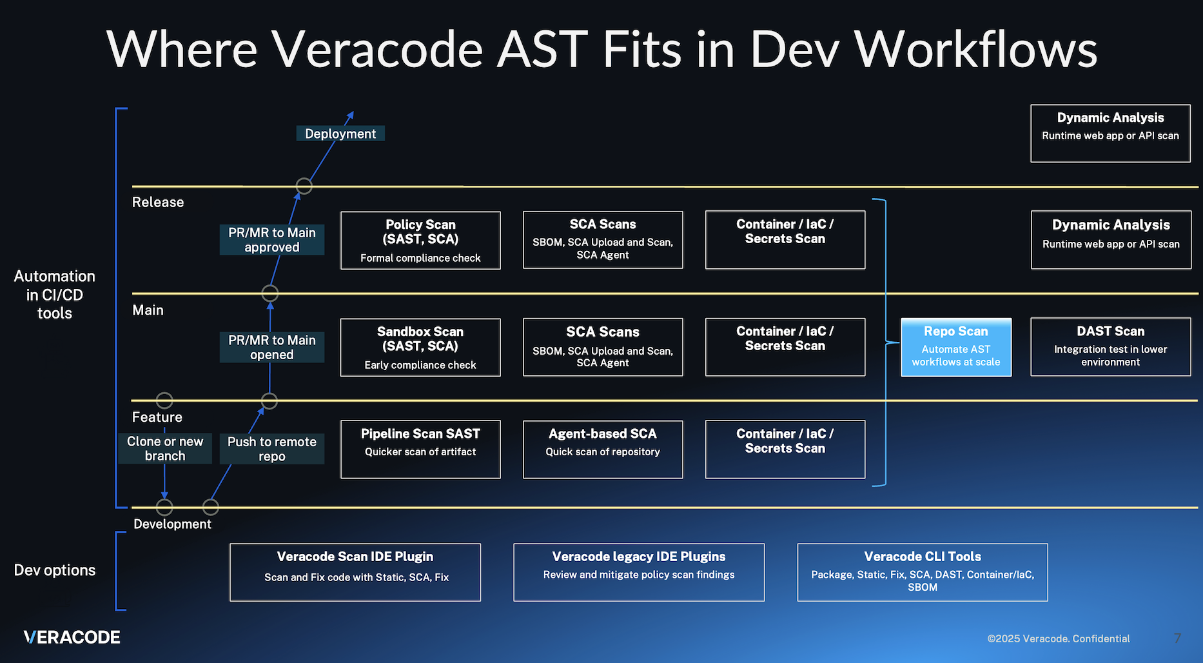Click Container / IaC / Secrets Scan in Feature row
The height and width of the screenshot is (663, 1203).
point(785,450)
